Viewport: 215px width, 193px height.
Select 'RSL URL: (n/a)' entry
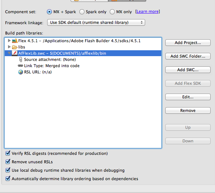tap(38, 72)
